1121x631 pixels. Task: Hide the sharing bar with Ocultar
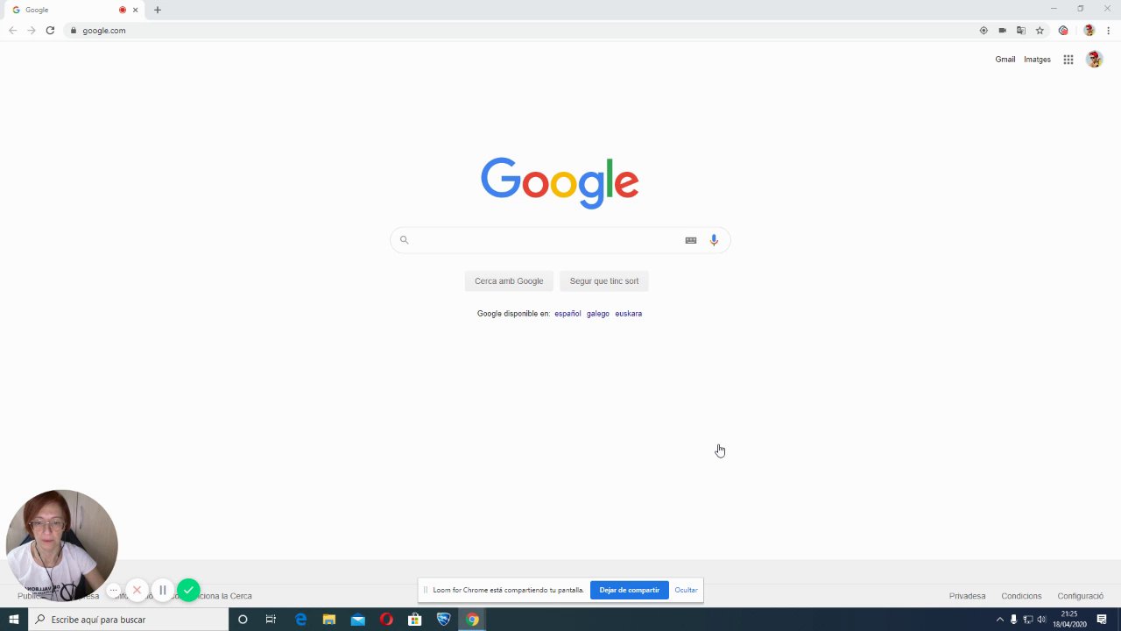(x=687, y=590)
